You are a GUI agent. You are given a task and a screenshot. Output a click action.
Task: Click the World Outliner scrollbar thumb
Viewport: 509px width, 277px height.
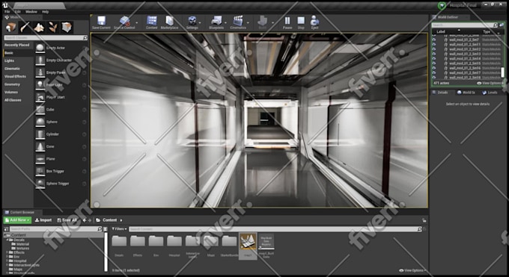click(503, 72)
